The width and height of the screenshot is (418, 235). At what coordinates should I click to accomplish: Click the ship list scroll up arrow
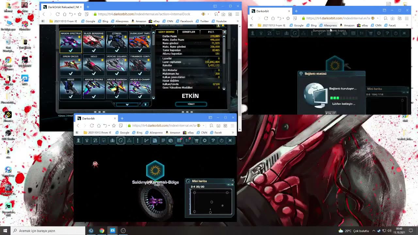[x=153, y=33]
